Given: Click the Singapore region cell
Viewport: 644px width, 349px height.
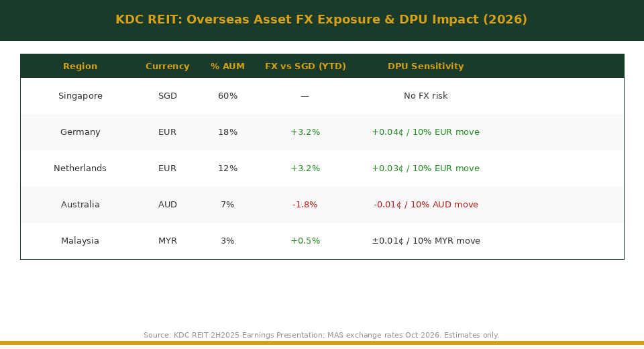Looking at the screenshot, I should click(80, 96).
